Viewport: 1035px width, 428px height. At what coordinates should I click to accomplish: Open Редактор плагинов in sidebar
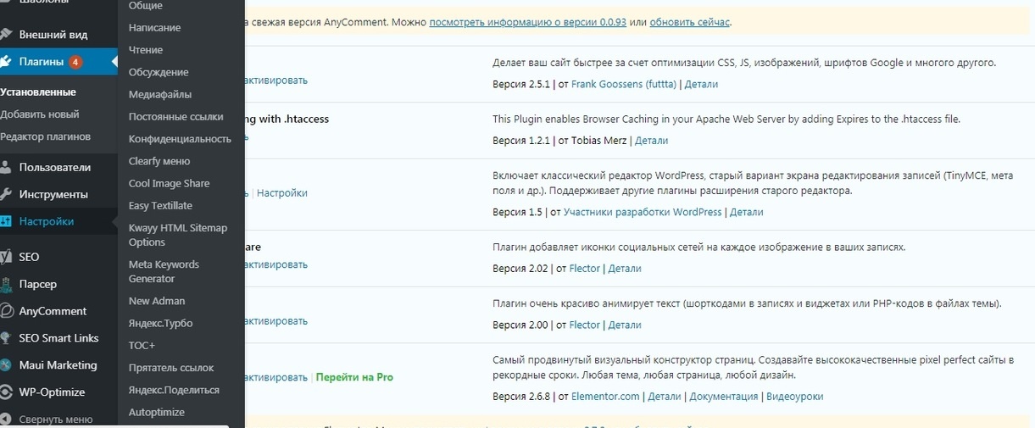click(x=46, y=136)
